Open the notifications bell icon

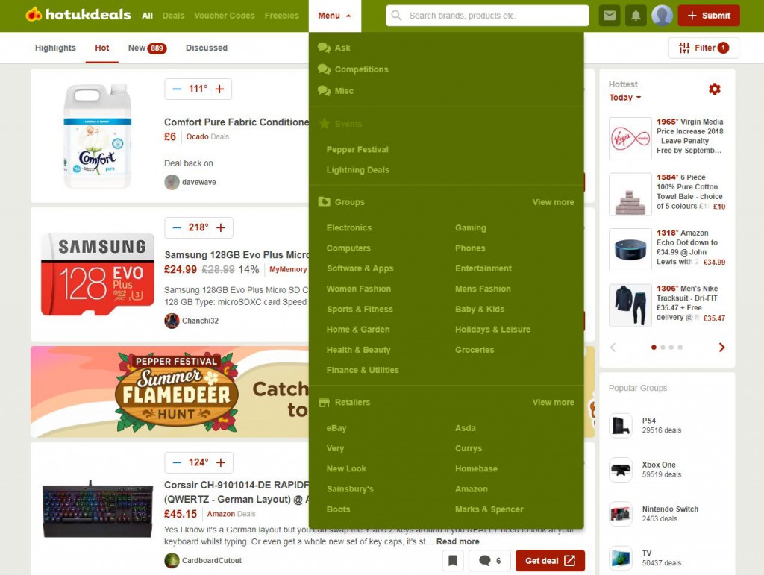click(636, 16)
